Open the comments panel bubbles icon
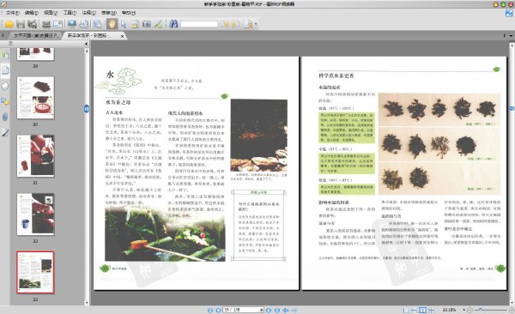This screenshot has width=515, height=314. point(5,101)
